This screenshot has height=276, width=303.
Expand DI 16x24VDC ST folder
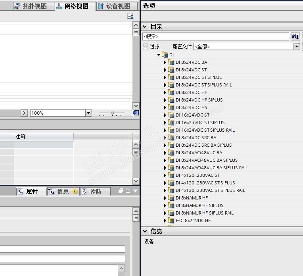165,115
